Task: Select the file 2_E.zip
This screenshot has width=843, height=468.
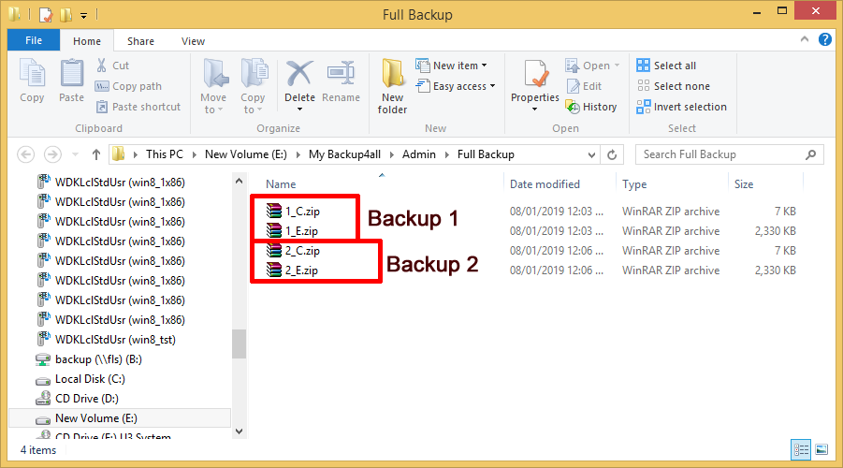Action: click(x=292, y=271)
